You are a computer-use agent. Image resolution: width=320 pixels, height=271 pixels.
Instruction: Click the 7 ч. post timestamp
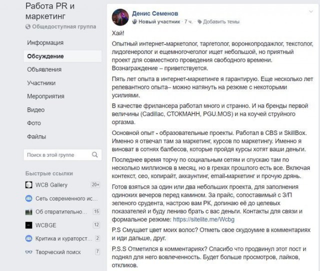pyautogui.click(x=189, y=22)
